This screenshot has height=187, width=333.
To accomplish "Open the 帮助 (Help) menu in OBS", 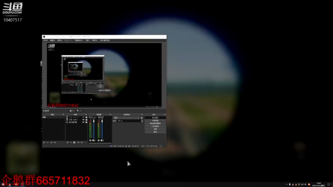I will (x=95, y=40).
